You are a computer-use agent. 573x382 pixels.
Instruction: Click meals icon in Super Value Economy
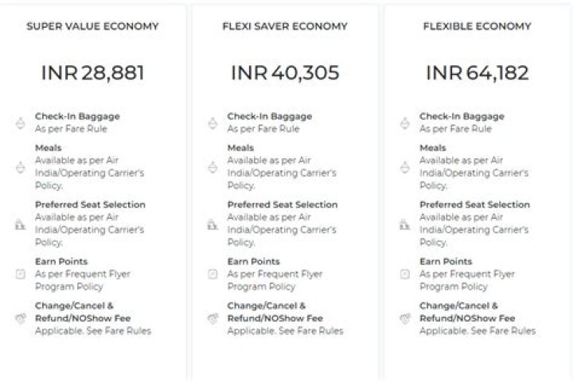click(20, 167)
